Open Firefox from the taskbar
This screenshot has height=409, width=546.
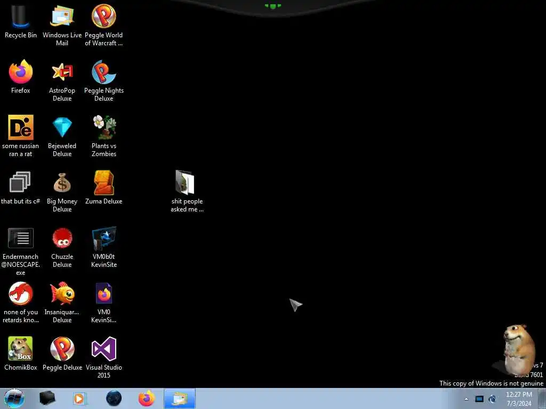[x=147, y=398]
